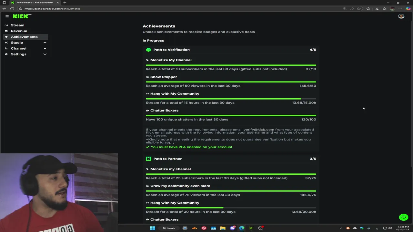Expand the Studio submenu chevron

click(x=45, y=43)
